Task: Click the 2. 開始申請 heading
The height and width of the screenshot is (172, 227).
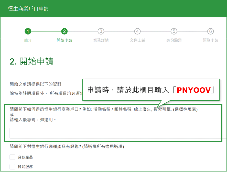Action: click(31, 61)
